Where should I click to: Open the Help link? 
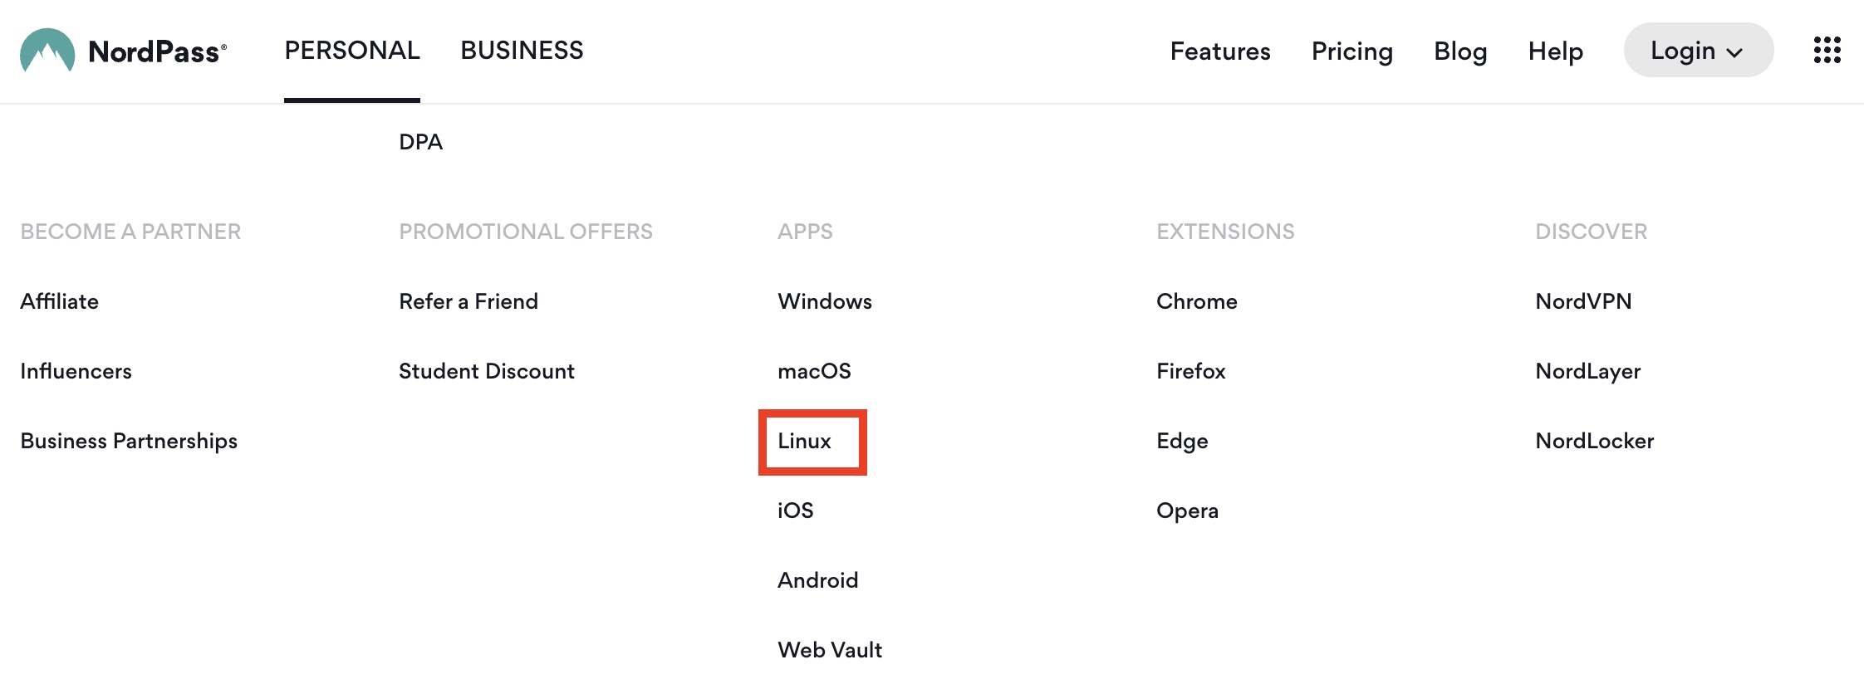tap(1555, 51)
